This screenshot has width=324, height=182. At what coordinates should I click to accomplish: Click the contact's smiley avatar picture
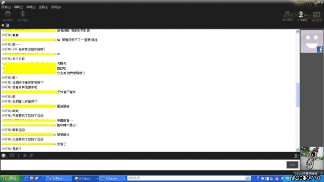click(312, 41)
